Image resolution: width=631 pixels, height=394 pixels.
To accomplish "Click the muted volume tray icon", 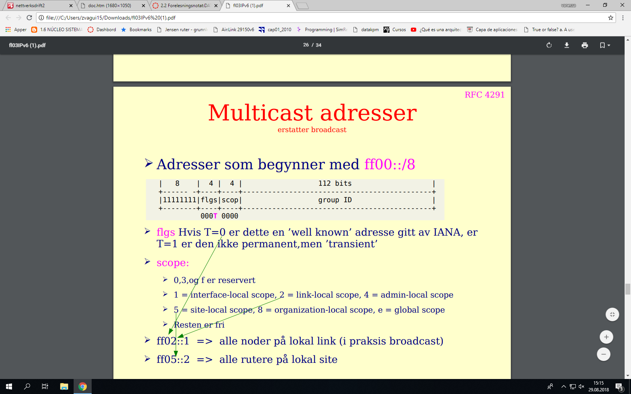I will 581,386.
